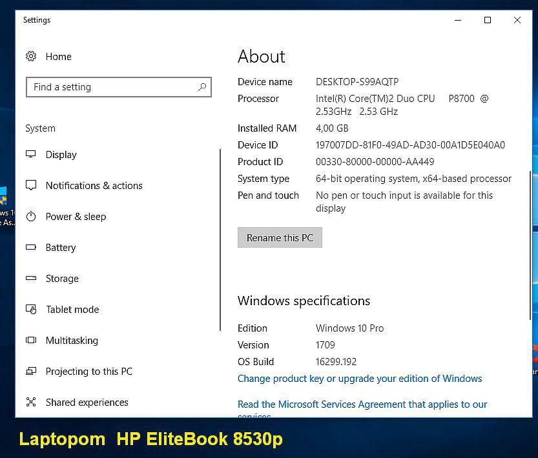Click the Notifications & actions icon
The height and width of the screenshot is (458, 538).
31,186
